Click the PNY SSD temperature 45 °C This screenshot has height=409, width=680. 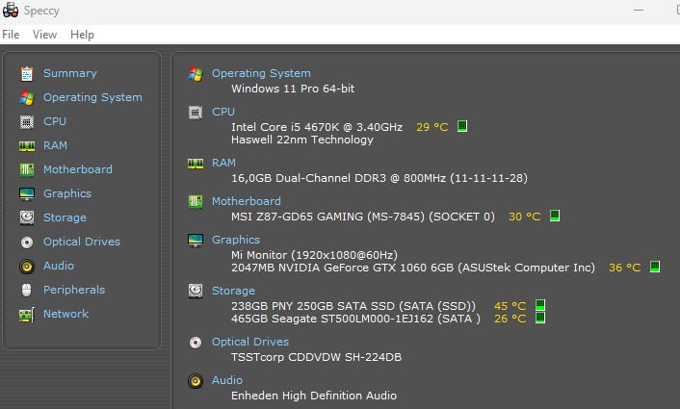(x=510, y=306)
